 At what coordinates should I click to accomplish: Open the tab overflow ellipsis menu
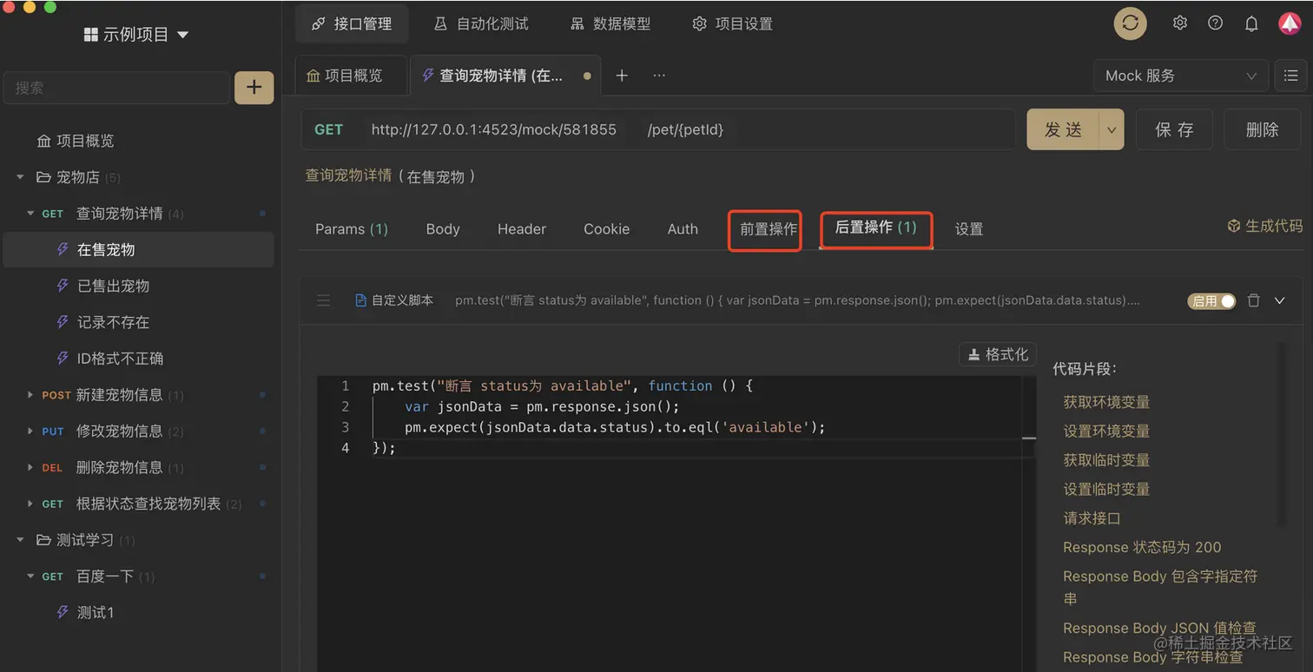(659, 76)
